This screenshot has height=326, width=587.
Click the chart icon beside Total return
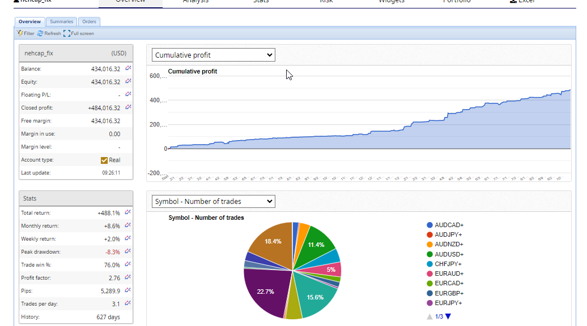(128, 212)
